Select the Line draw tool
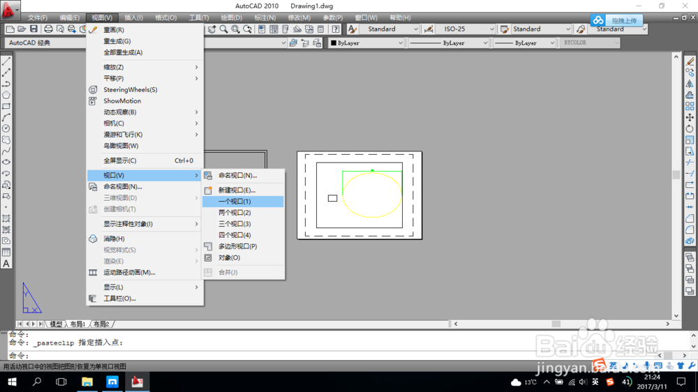 [6, 61]
